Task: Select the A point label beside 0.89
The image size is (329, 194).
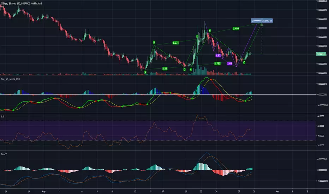Action: point(145,72)
